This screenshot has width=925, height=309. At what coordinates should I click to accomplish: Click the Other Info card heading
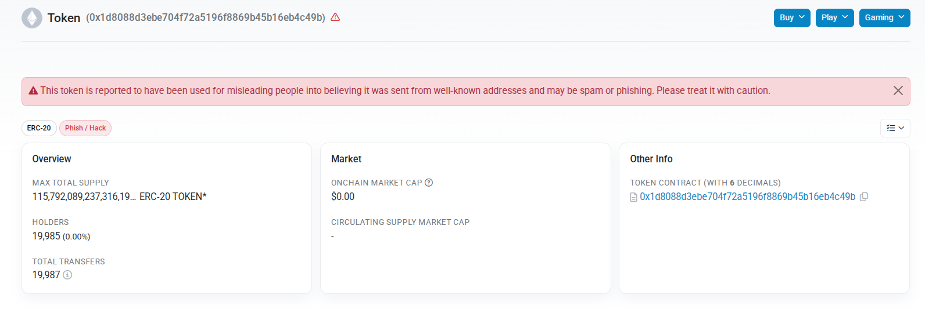point(651,159)
